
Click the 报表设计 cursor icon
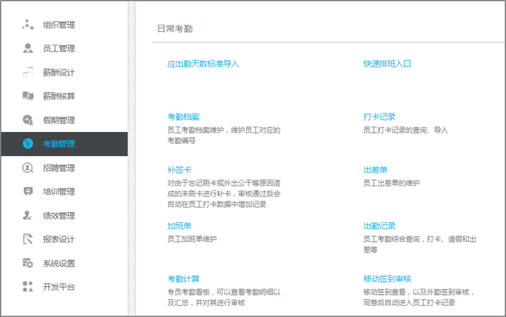(x=28, y=239)
